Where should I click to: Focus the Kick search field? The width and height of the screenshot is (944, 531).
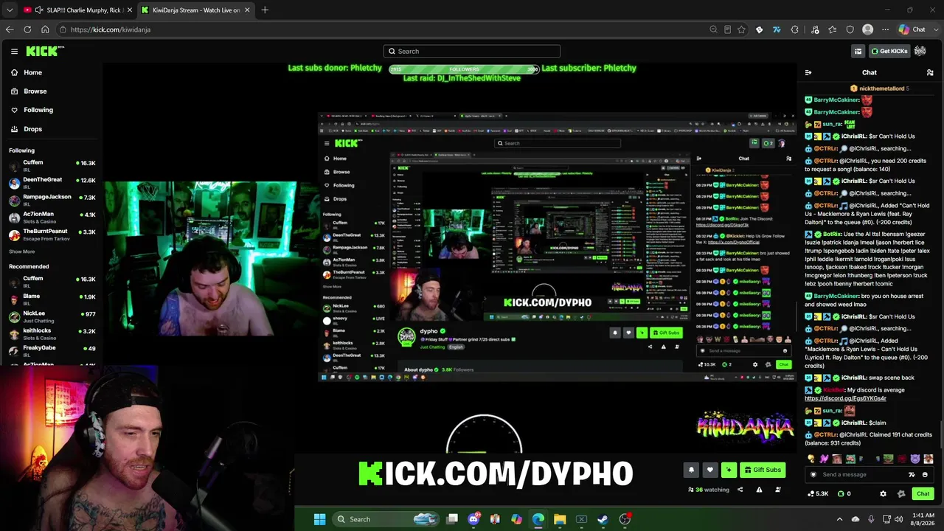(x=472, y=51)
